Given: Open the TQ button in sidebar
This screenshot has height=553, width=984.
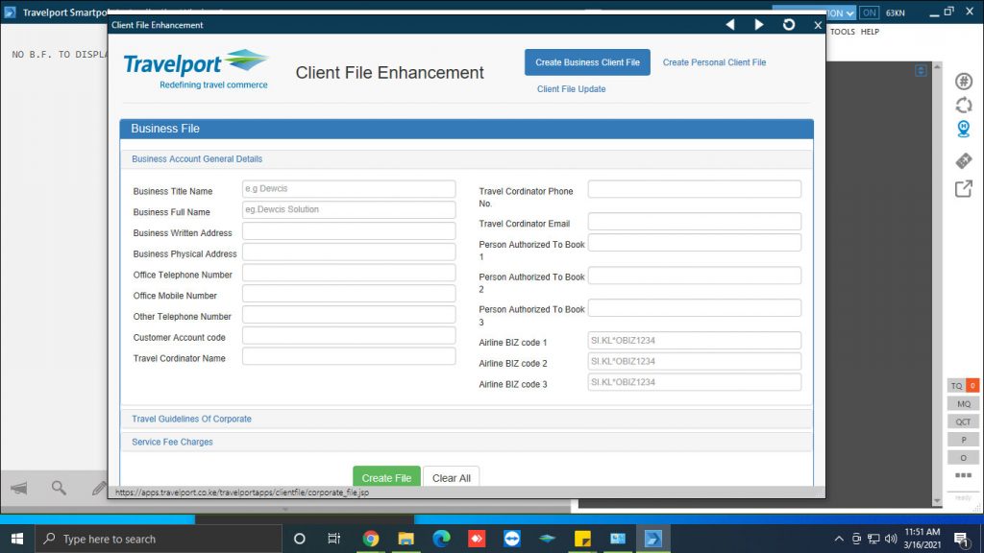Looking at the screenshot, I should [x=956, y=386].
